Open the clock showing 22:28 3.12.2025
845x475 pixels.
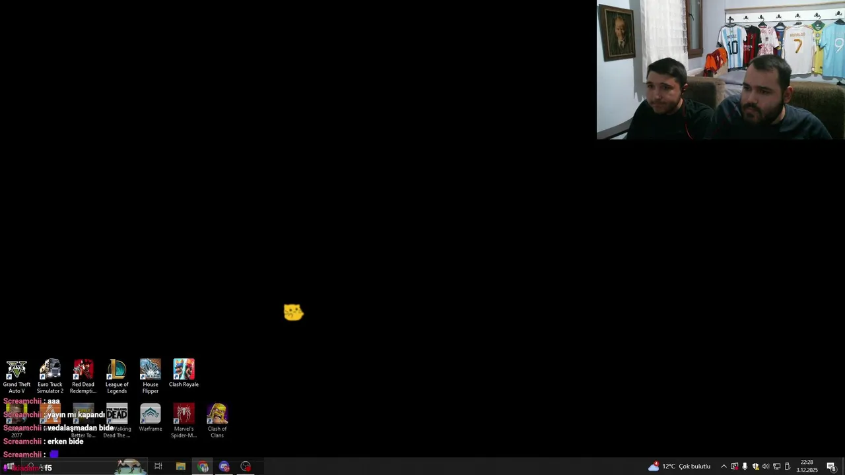pos(807,466)
